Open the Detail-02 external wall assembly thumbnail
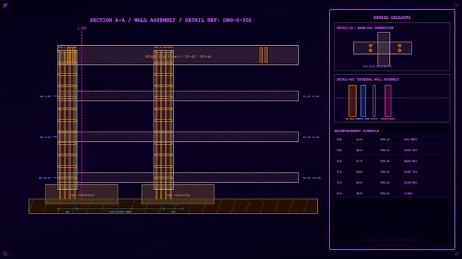 (x=392, y=99)
